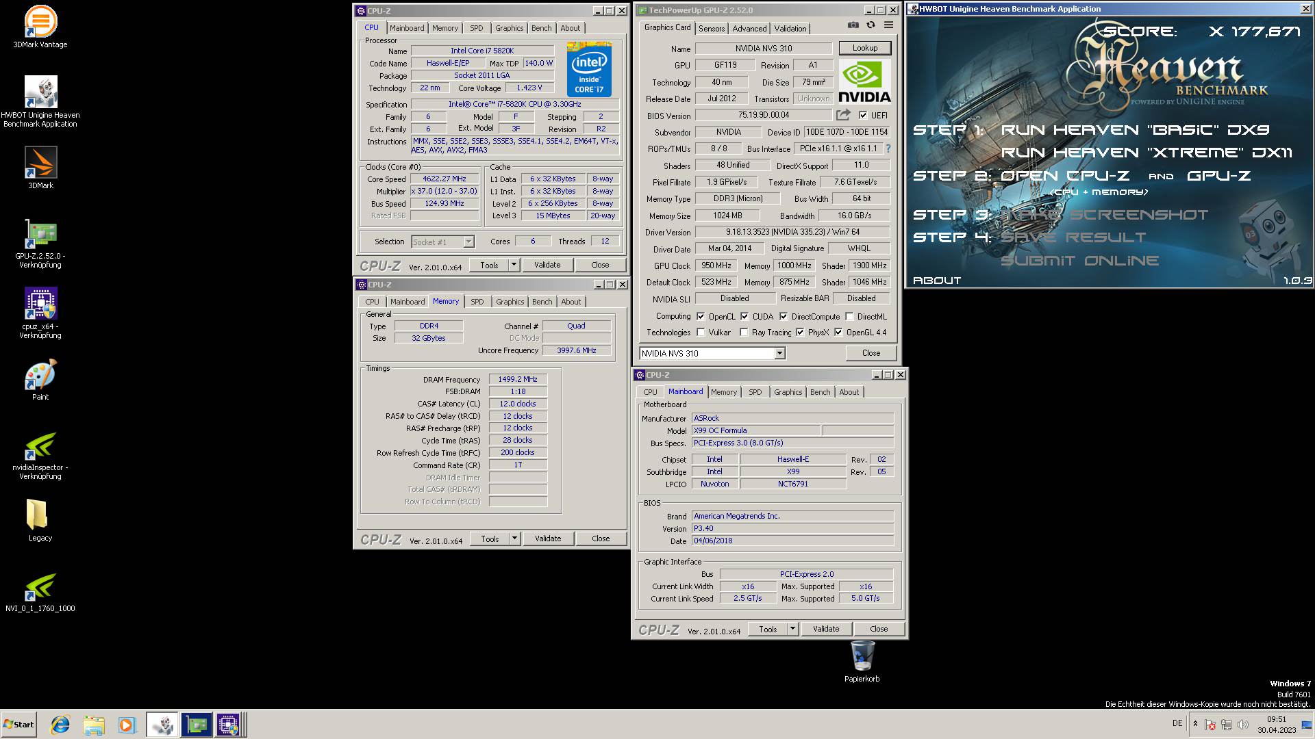Click the DE language indicator
Image resolution: width=1315 pixels, height=739 pixels.
pyautogui.click(x=1177, y=723)
